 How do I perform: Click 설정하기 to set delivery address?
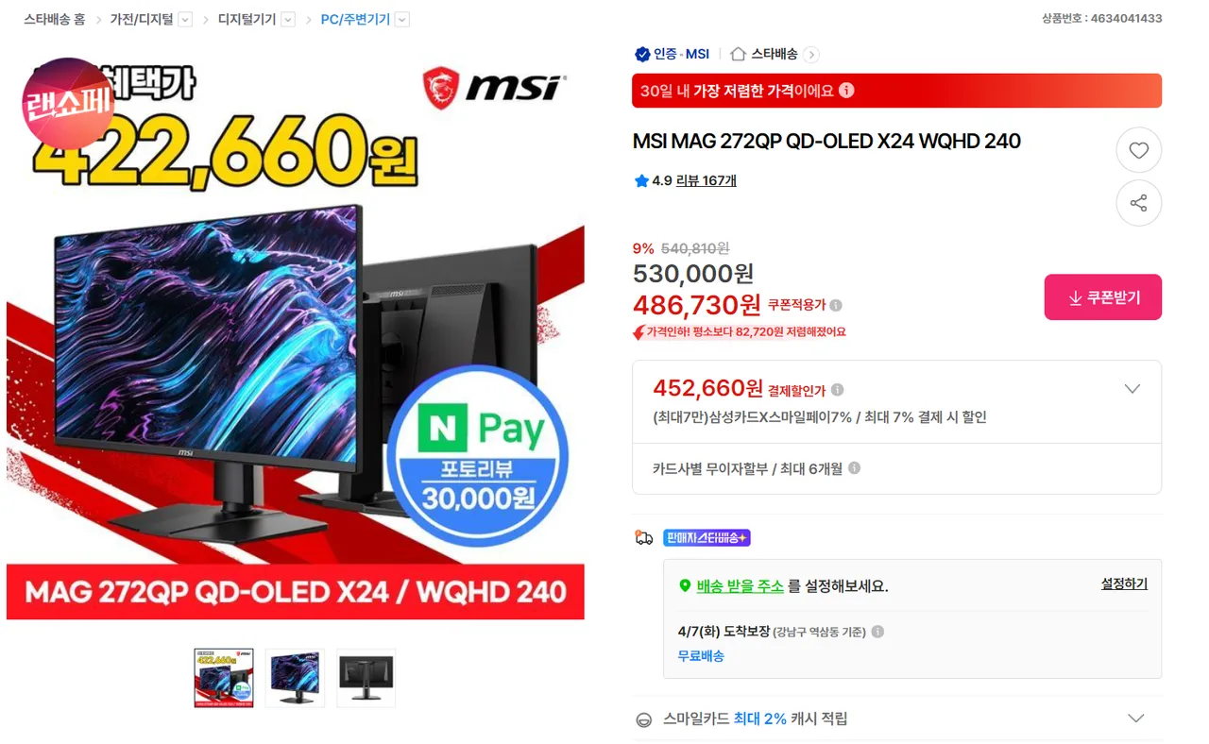[x=1124, y=584]
